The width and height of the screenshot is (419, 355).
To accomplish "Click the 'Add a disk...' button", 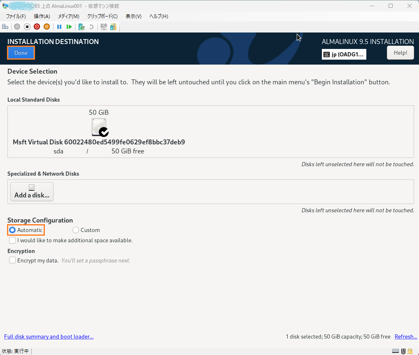I will pos(32,192).
